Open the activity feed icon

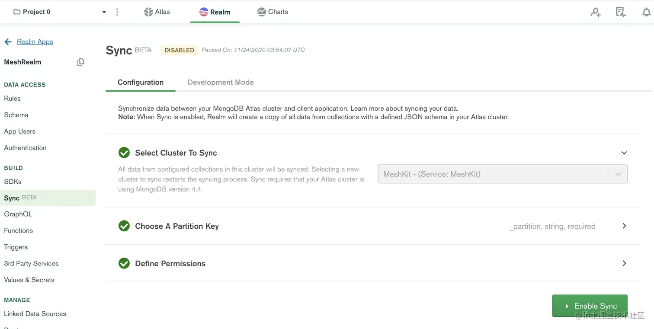click(621, 12)
